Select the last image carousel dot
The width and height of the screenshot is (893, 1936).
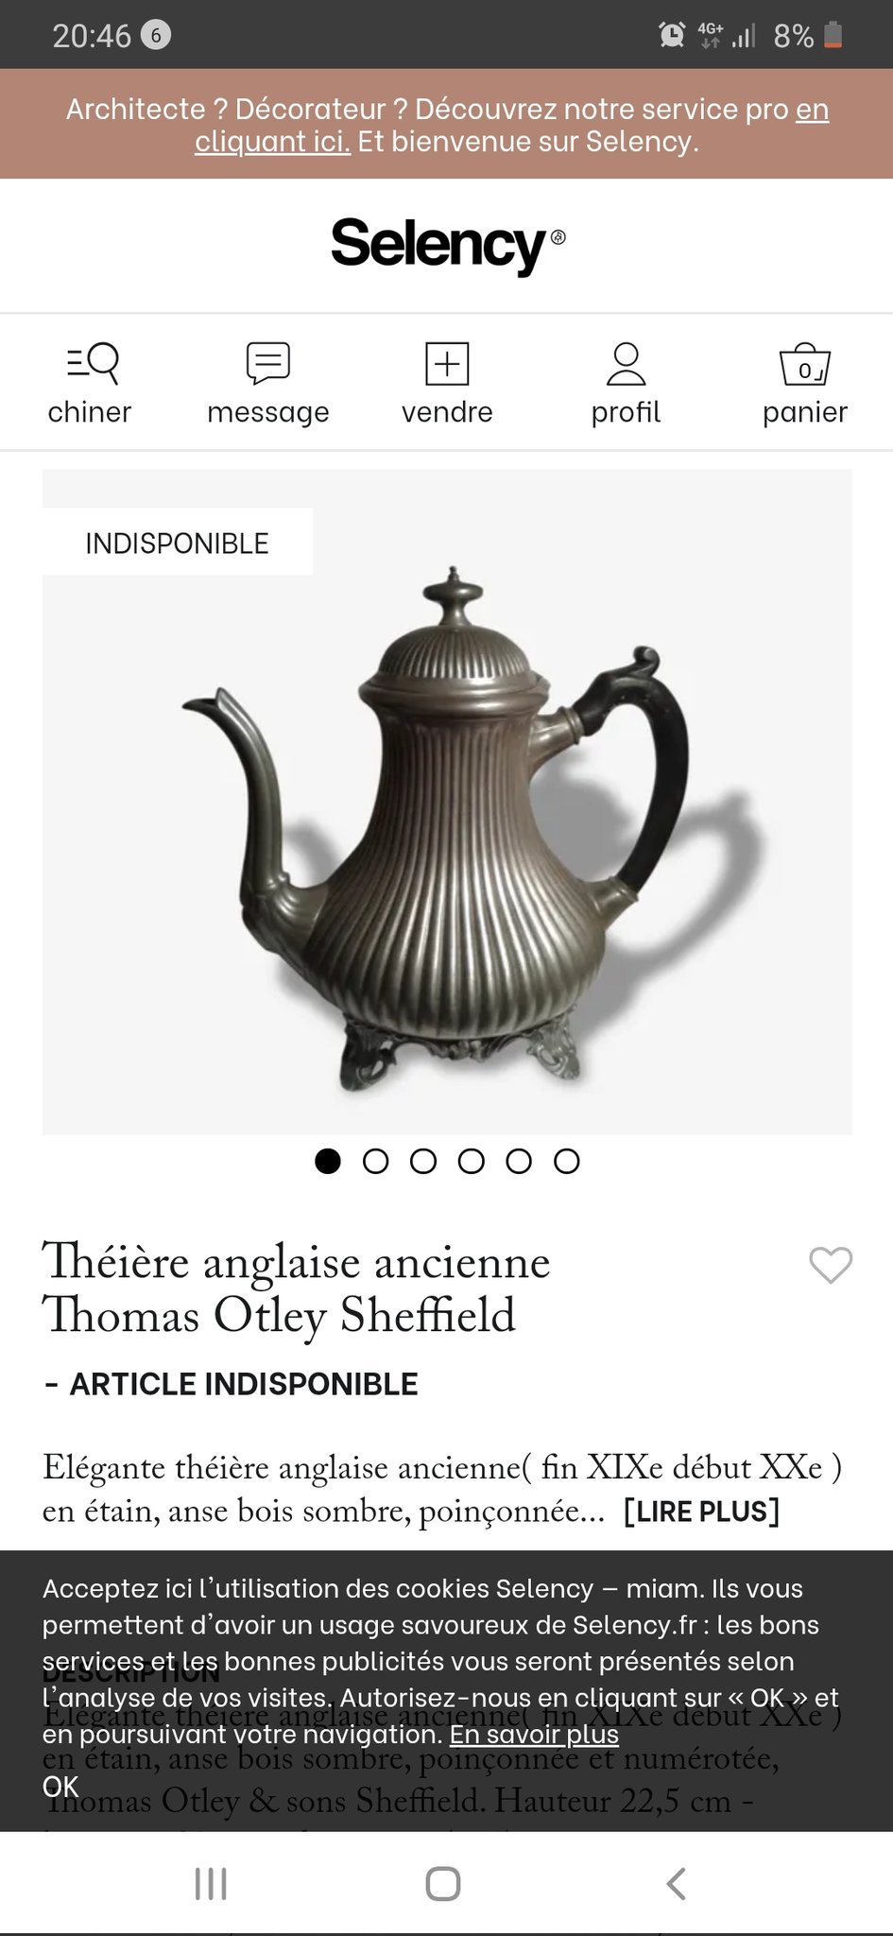(566, 1161)
